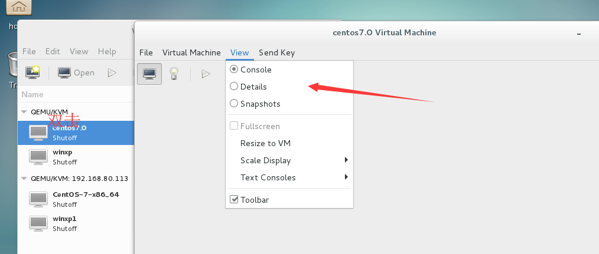The height and width of the screenshot is (254, 599).
Task: Open the File menu in Manager window
Action: coord(29,51)
